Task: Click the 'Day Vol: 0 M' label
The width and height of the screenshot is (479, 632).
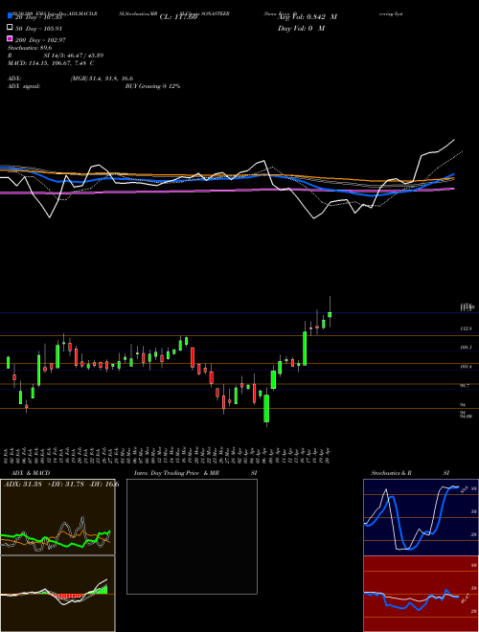Action: (301, 28)
